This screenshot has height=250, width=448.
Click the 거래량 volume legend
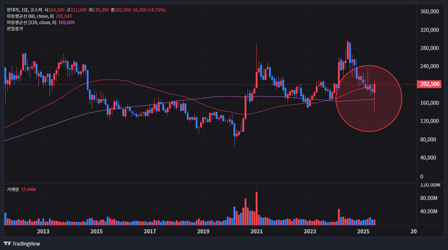[13, 189]
